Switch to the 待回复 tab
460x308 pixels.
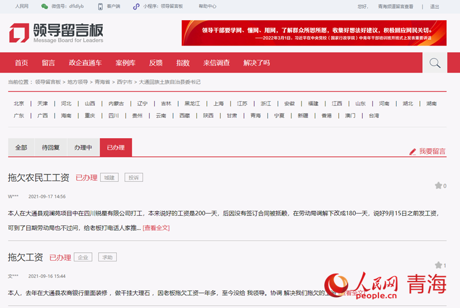51,147
